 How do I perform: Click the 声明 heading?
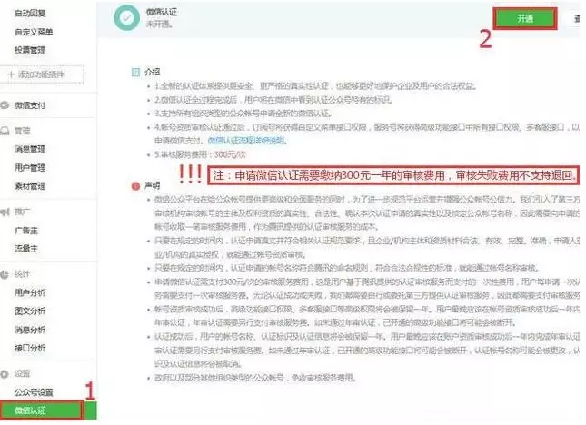click(x=153, y=185)
